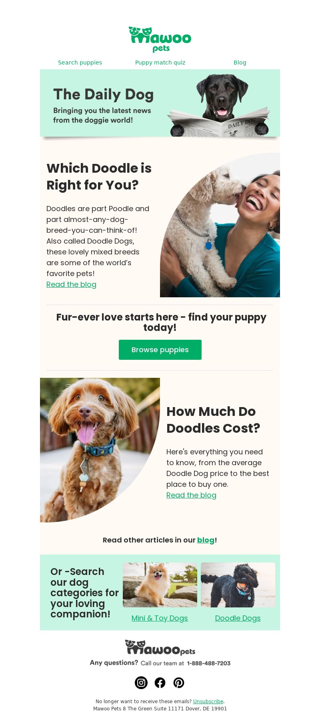Image resolution: width=320 pixels, height=728 pixels.
Task: Click the green Mawoo pets logo
Action: click(x=160, y=39)
